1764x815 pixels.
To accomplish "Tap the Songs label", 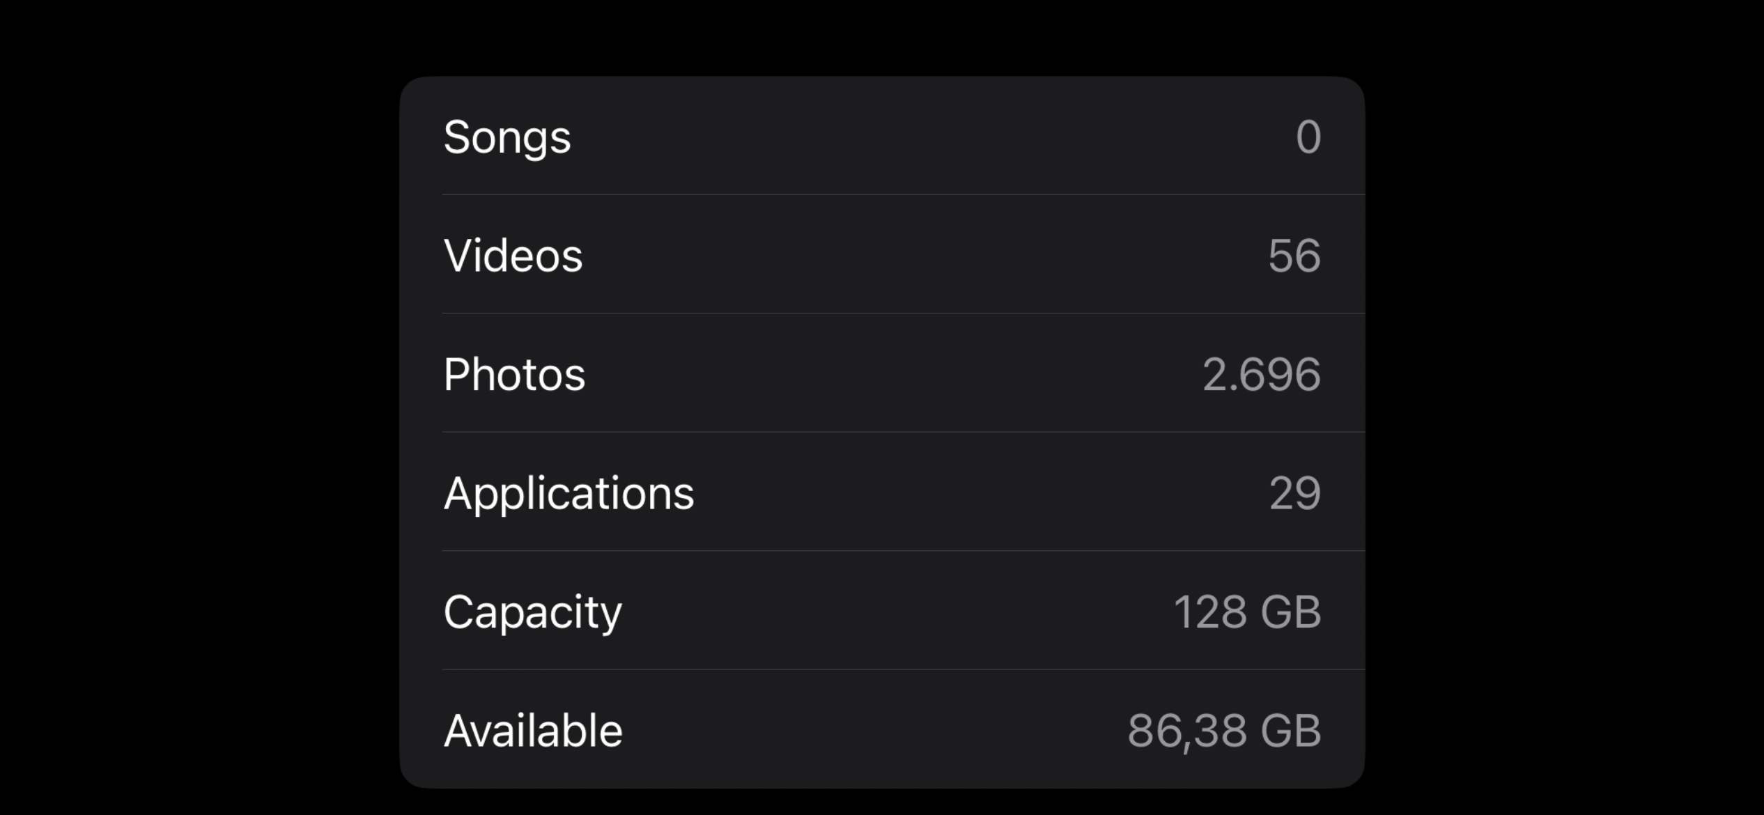I will pyautogui.click(x=507, y=138).
